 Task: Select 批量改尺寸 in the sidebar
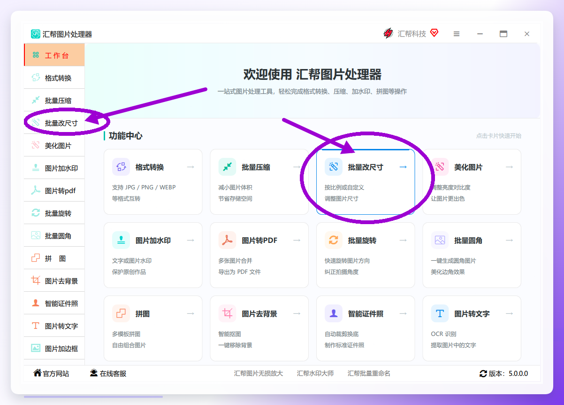pyautogui.click(x=54, y=123)
